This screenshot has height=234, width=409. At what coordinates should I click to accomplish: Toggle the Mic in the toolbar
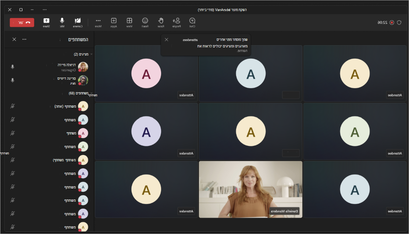[x=62, y=22]
